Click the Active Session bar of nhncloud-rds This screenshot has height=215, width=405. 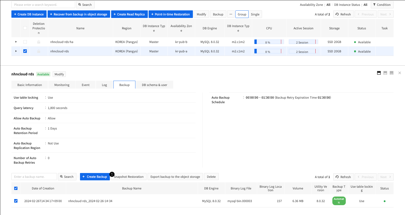tap(303, 51)
